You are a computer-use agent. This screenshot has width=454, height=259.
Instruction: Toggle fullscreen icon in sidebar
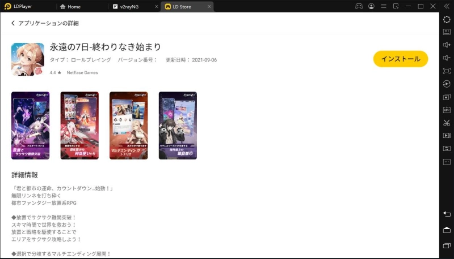[447, 71]
